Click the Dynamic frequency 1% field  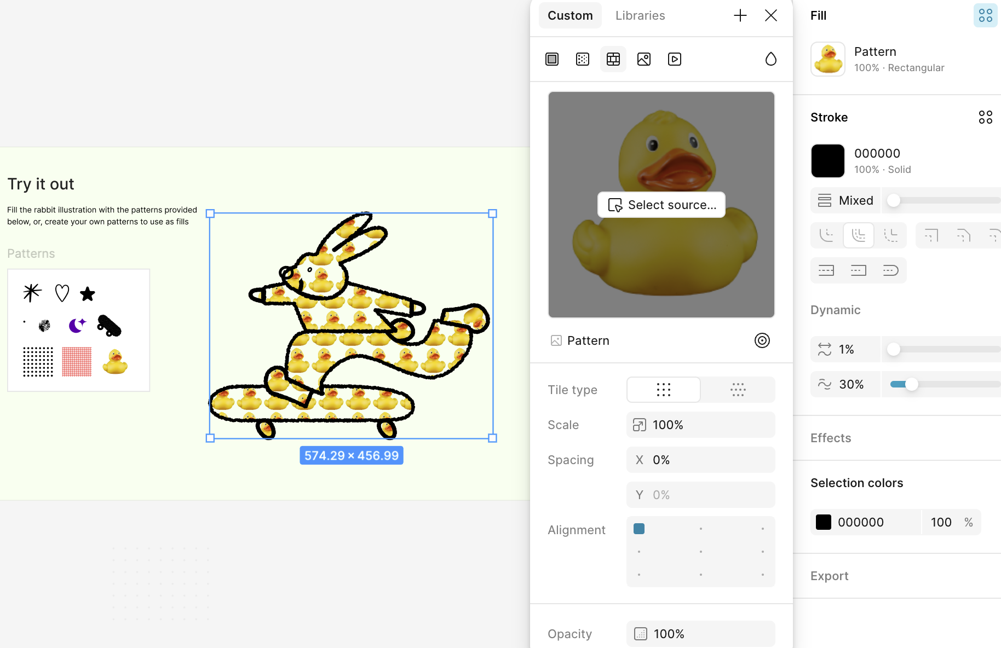point(845,349)
